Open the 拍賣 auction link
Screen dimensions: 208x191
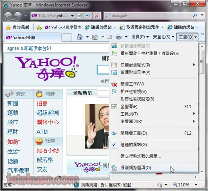pos(42,103)
